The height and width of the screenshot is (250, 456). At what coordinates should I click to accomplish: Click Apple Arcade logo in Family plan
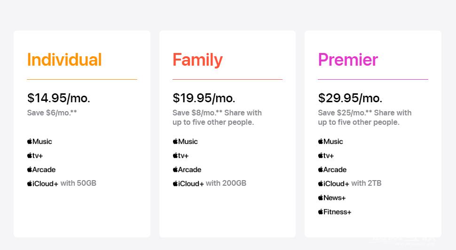click(187, 170)
